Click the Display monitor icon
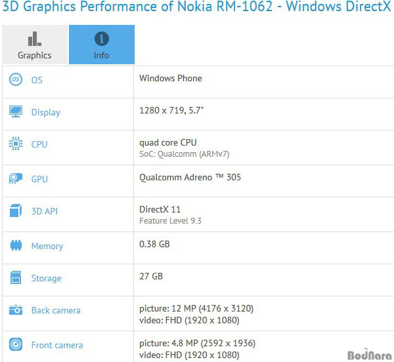This screenshot has width=394, height=362. pyautogui.click(x=16, y=111)
